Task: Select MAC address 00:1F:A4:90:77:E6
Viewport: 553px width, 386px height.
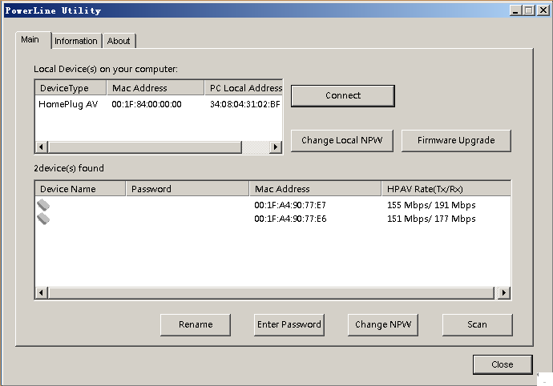Action: pyautogui.click(x=290, y=219)
